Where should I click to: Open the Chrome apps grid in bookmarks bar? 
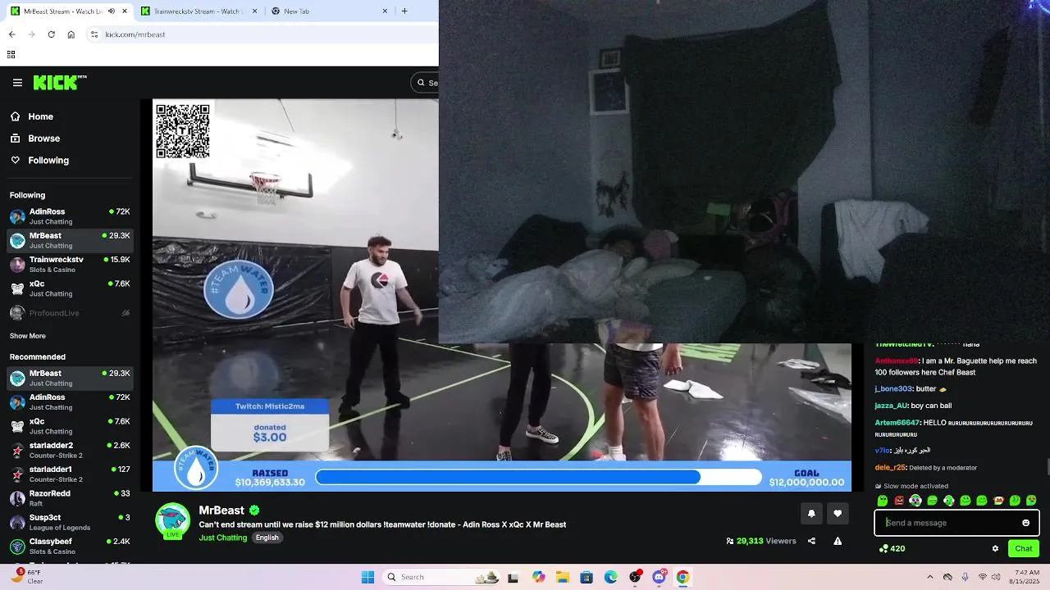point(11,55)
